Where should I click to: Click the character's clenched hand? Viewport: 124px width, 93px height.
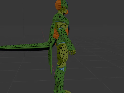(72, 49)
